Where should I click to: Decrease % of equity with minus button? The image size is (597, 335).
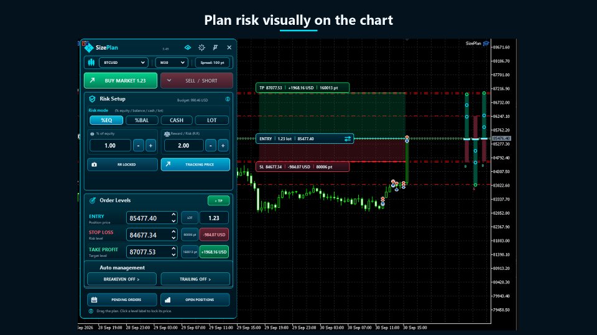point(139,145)
